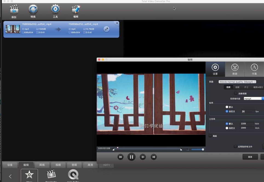Click the pencil edit button on file row
264x182 pixels.
pos(107,29)
